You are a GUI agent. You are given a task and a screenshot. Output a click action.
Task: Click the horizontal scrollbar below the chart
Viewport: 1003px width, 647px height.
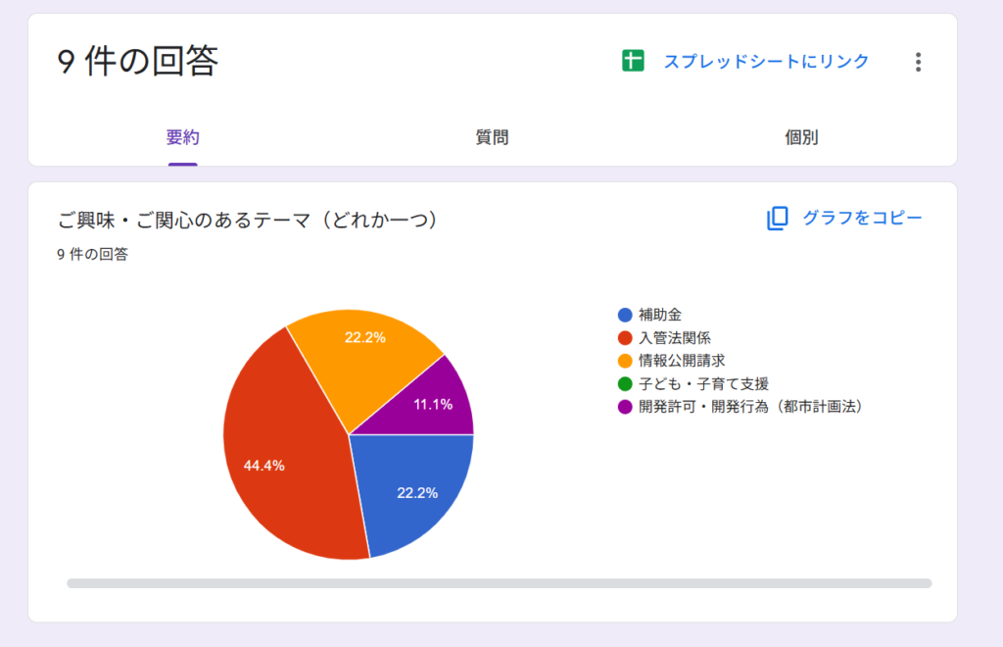499,583
